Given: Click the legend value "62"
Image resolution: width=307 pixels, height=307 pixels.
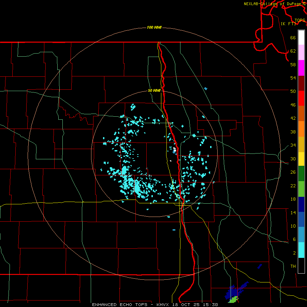Looking at the screenshot, I should pyautogui.click(x=293, y=51).
